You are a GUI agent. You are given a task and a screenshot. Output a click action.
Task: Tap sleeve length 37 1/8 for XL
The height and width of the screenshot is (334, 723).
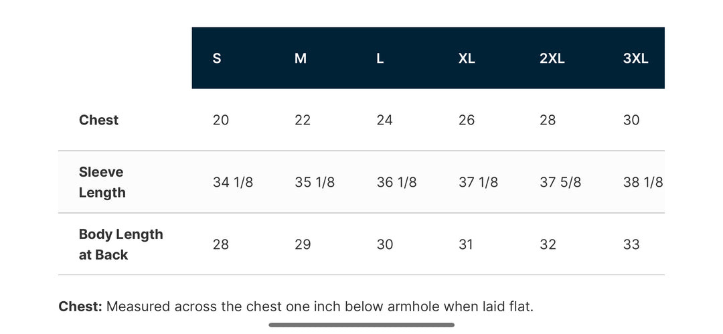click(x=478, y=182)
